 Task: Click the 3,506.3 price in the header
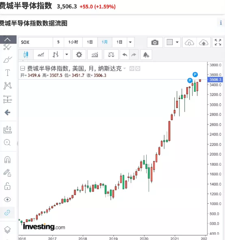[67, 6]
